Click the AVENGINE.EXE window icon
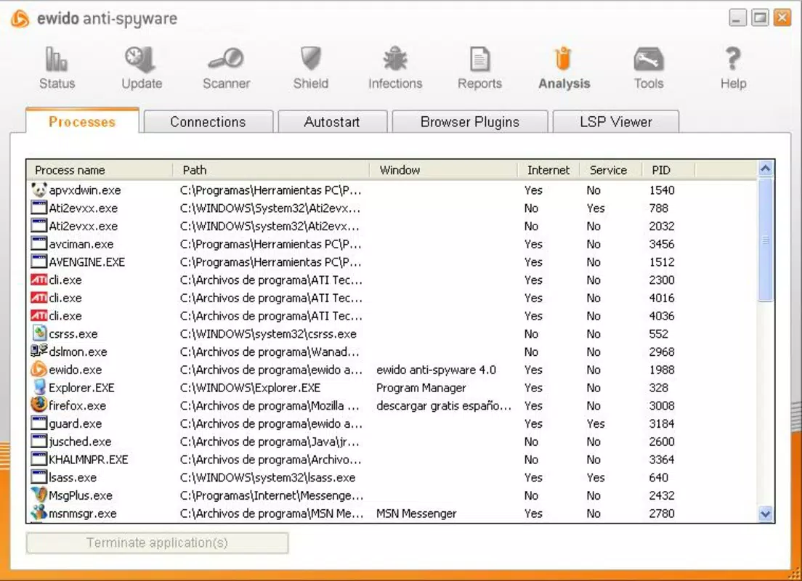 pos(39,262)
